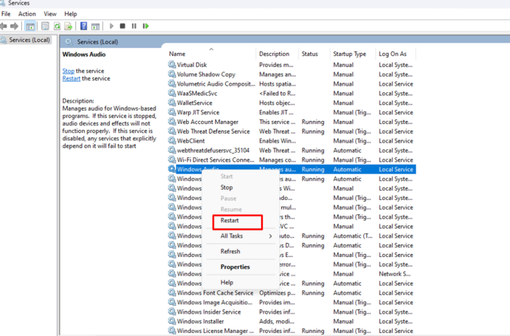Click the Stop the service link
The image size is (510, 336).
pos(68,71)
